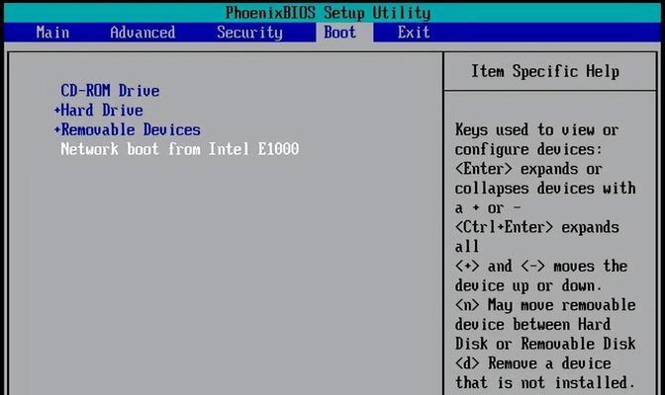Viewport: 665px width, 395px height.
Task: Click the Item Specific Help heading
Action: [545, 71]
